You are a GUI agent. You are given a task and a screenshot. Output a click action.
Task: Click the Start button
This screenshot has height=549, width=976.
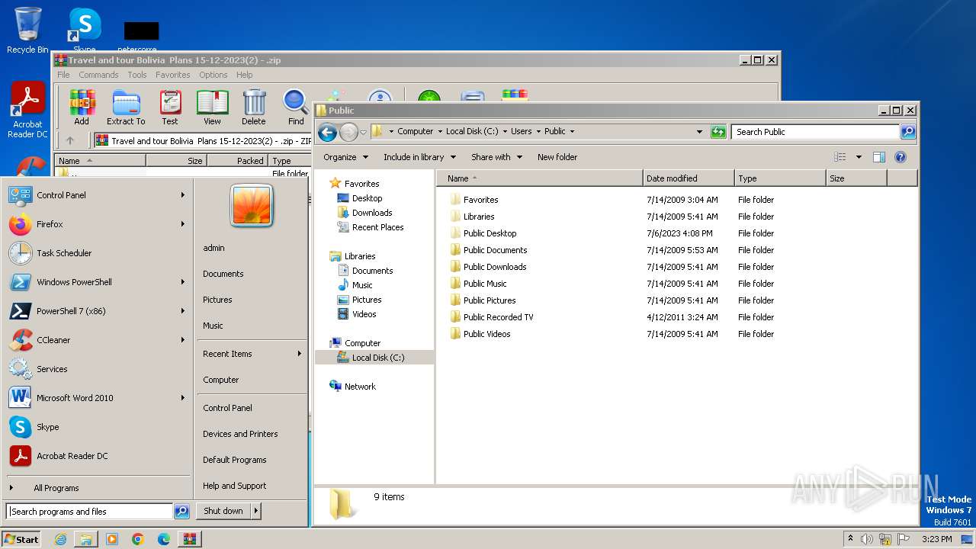tap(21, 539)
